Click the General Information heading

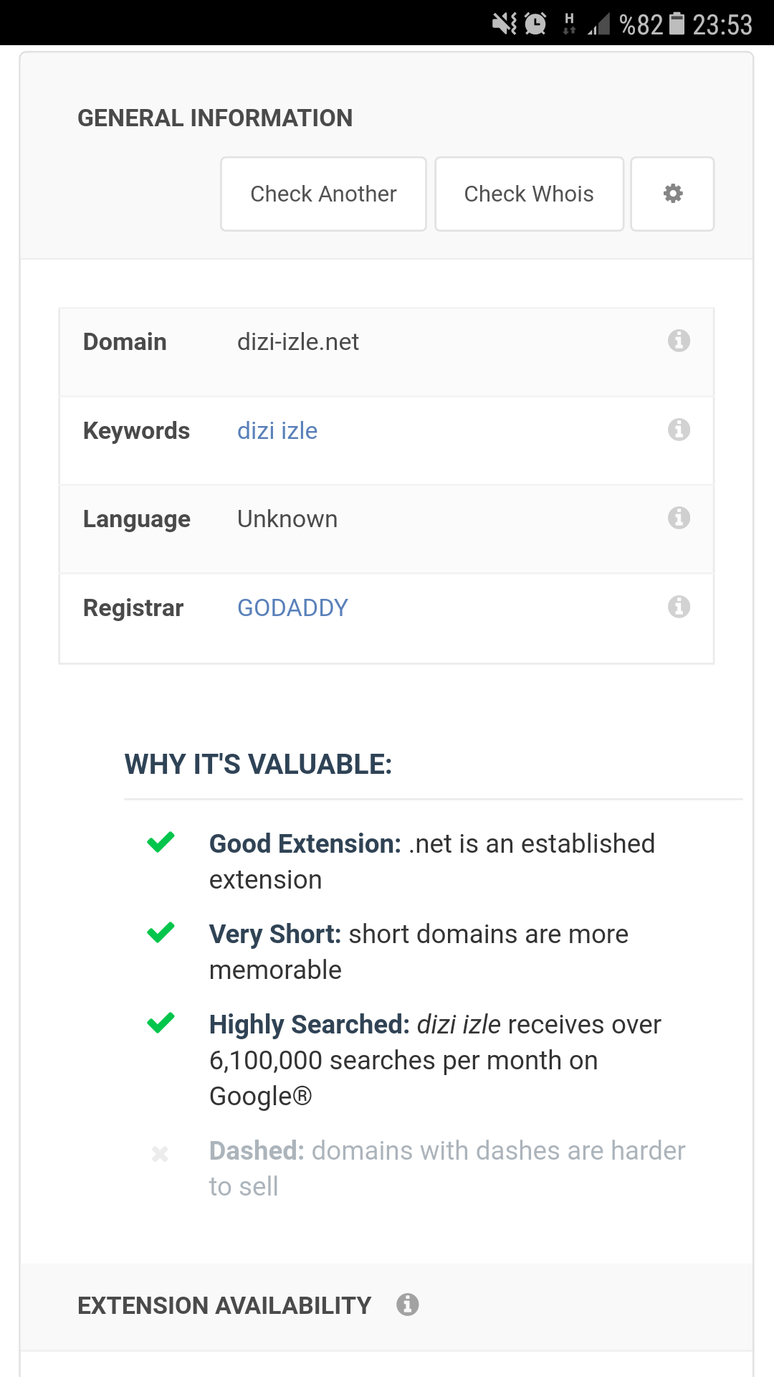coord(215,118)
